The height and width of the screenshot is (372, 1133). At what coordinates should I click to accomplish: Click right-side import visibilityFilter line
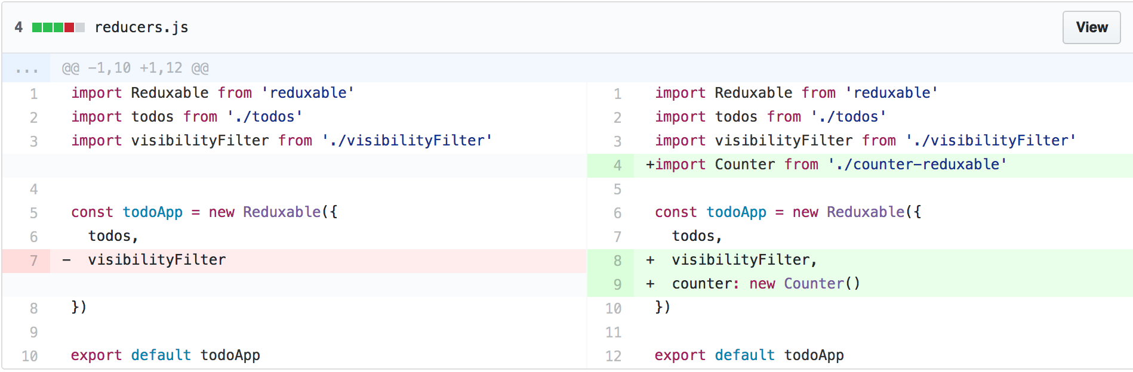pos(866,141)
